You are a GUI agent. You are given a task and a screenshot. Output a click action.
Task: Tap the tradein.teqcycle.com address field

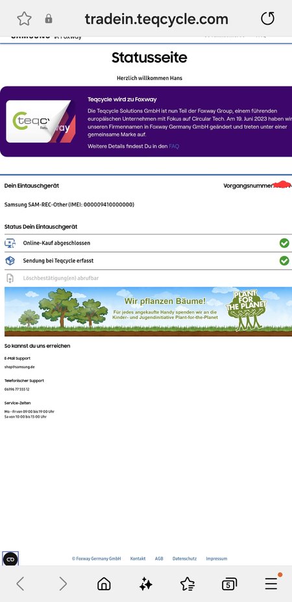tap(156, 18)
